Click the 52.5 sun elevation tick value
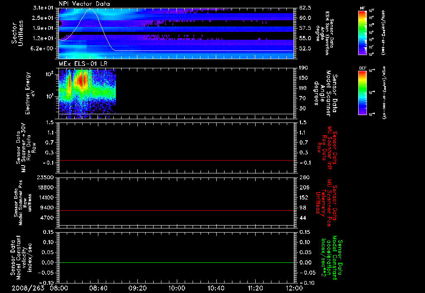Image resolution: width=425 pixels, height=293 pixels. coord(305,49)
